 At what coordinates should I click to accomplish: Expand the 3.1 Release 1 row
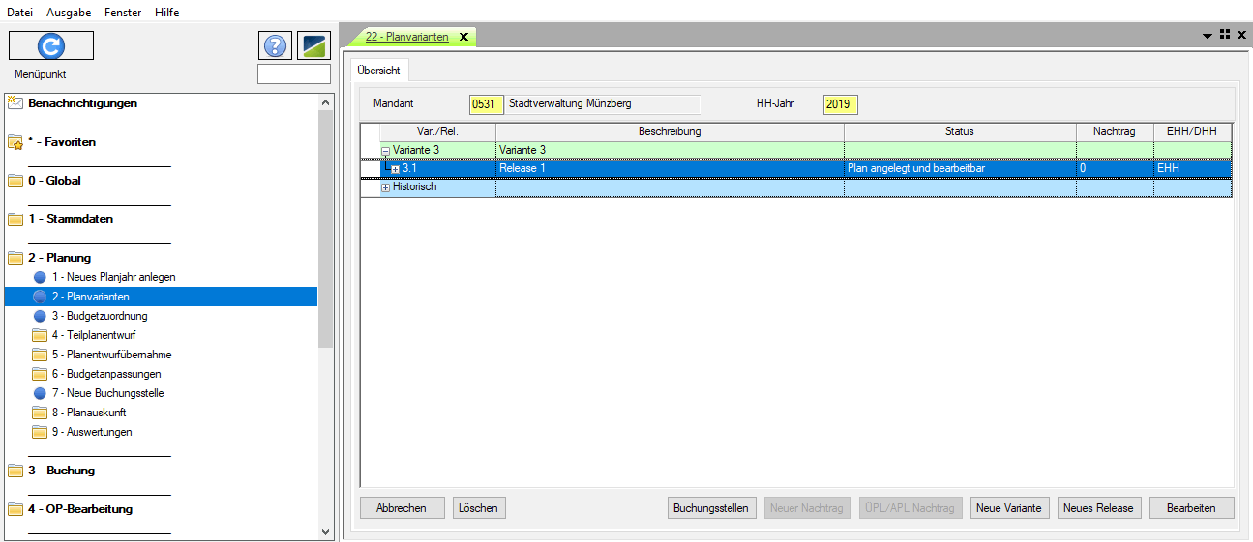pyautogui.click(x=395, y=169)
